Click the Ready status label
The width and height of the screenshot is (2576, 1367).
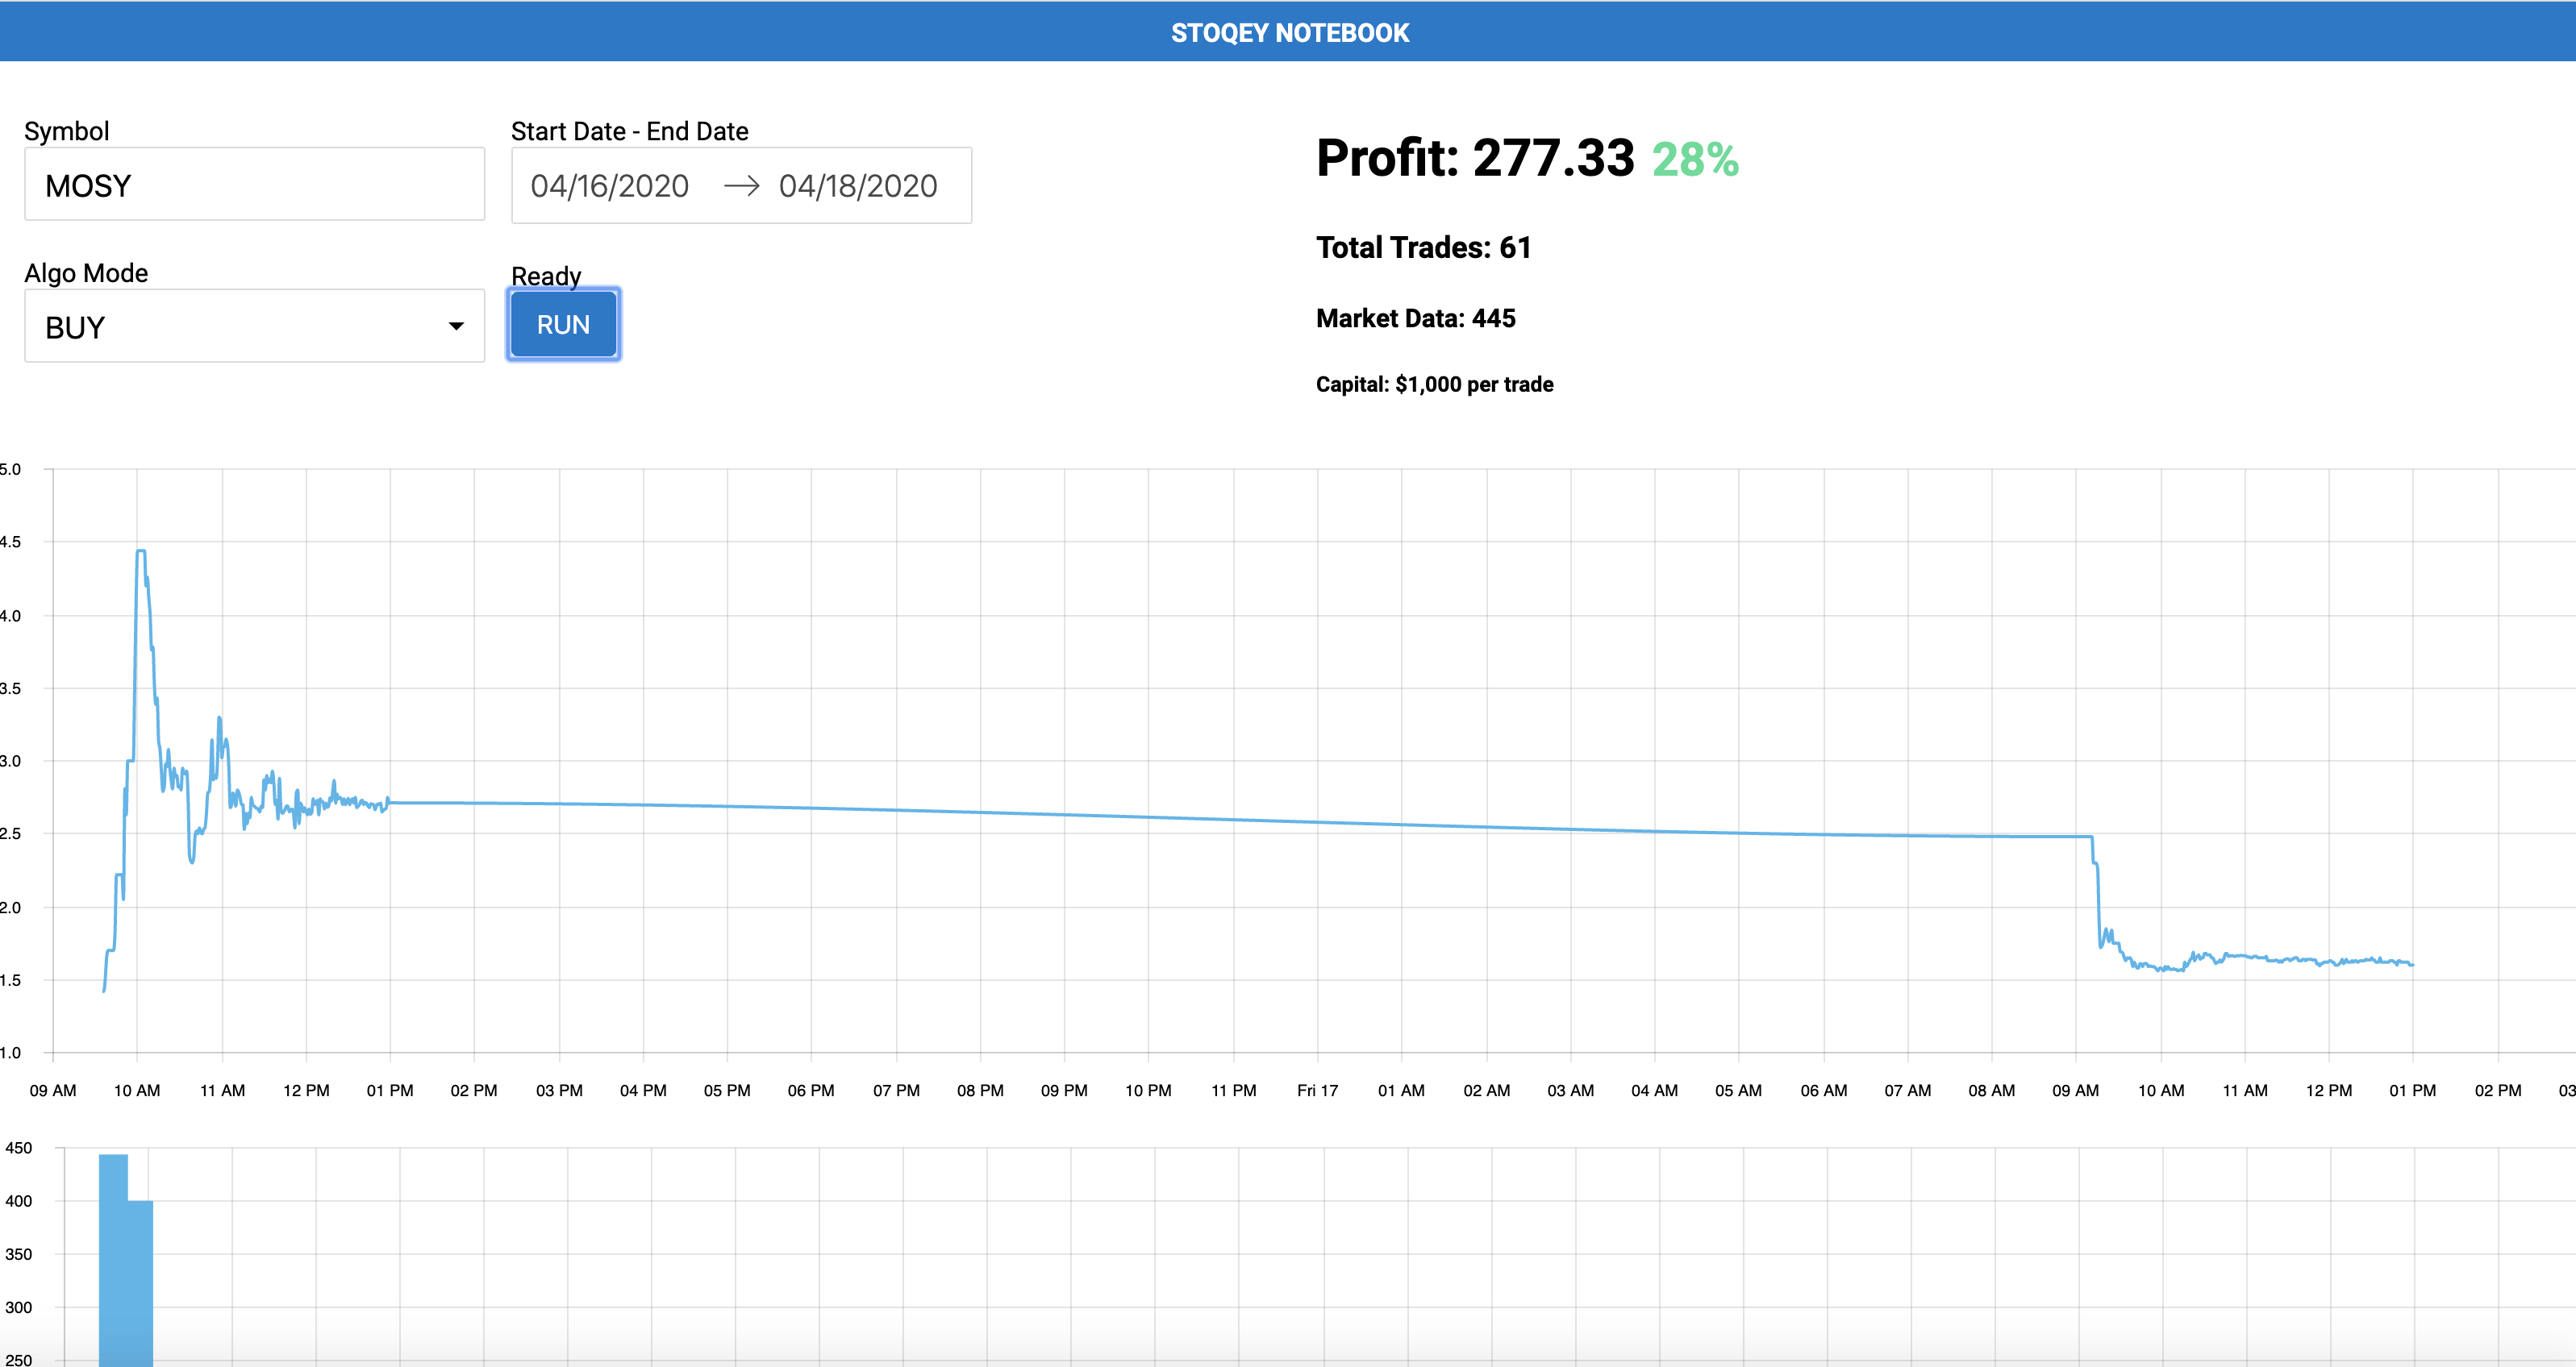click(x=546, y=276)
